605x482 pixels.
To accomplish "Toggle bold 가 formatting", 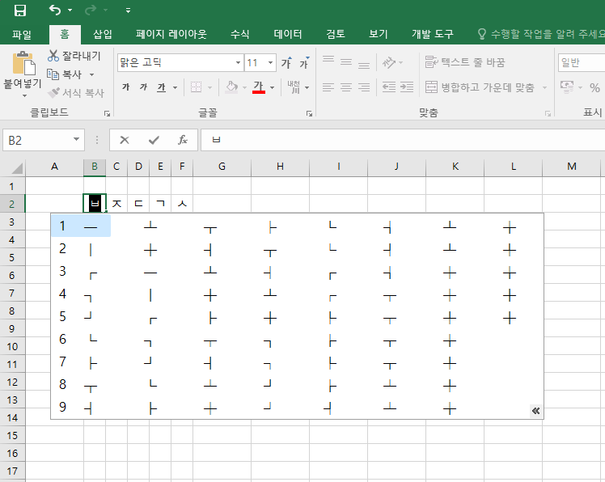I will coord(126,87).
